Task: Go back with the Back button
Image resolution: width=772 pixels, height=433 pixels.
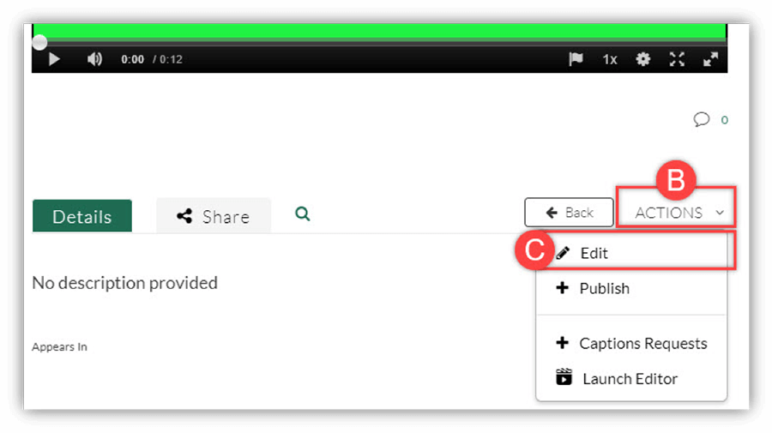Action: click(569, 213)
